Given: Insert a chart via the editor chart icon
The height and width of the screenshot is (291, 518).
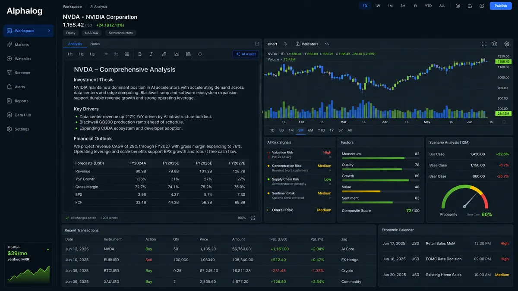Looking at the screenshot, I should pos(177,54).
